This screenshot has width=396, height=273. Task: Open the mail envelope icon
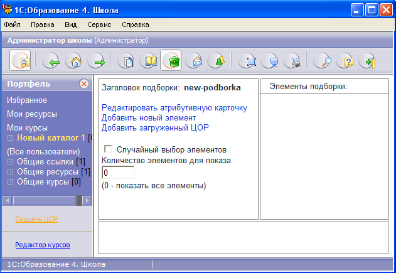(195, 61)
